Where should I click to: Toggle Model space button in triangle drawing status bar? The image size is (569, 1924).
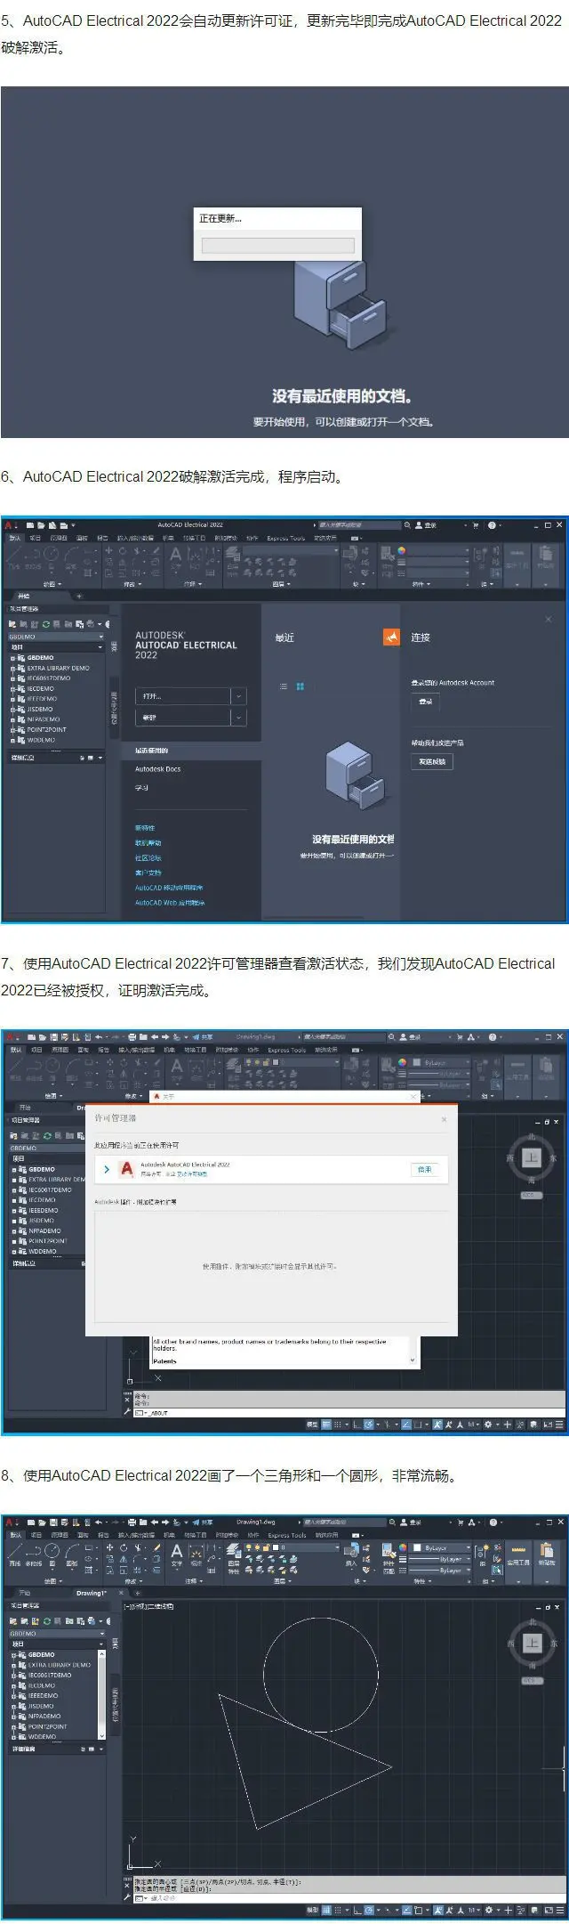(312, 1910)
